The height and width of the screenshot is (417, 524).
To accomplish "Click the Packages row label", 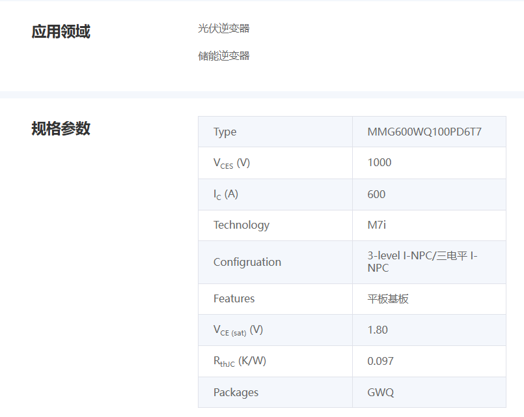I will point(236,393).
